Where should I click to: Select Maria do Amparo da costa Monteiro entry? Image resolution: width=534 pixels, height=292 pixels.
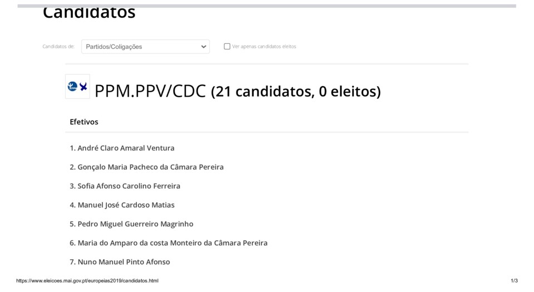click(172, 243)
